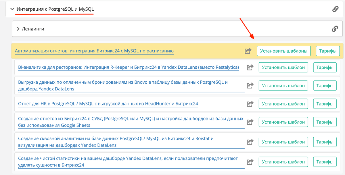Open Тарифы for чистой статистики DataLens row
Image resolution: width=345 pixels, height=175 pixels.
point(325,162)
